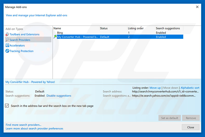Click the search.hmyconverterhub.com search address value
Viewport: 205px width, 137px height.
click(x=165, y=92)
